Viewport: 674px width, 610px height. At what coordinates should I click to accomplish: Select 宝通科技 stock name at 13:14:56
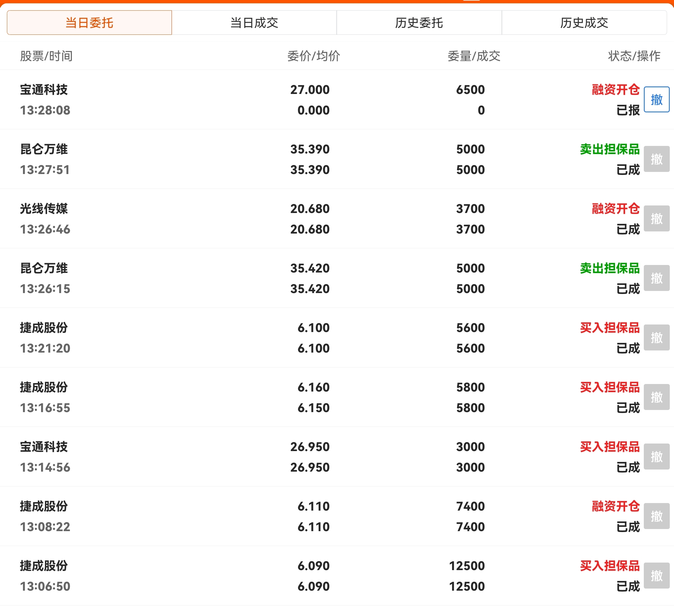[44, 447]
